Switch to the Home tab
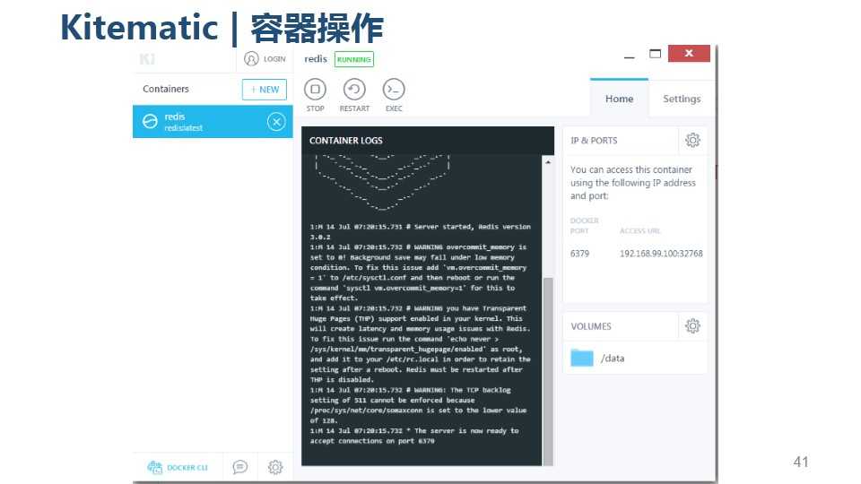The height and width of the screenshot is (484, 861). coord(619,99)
